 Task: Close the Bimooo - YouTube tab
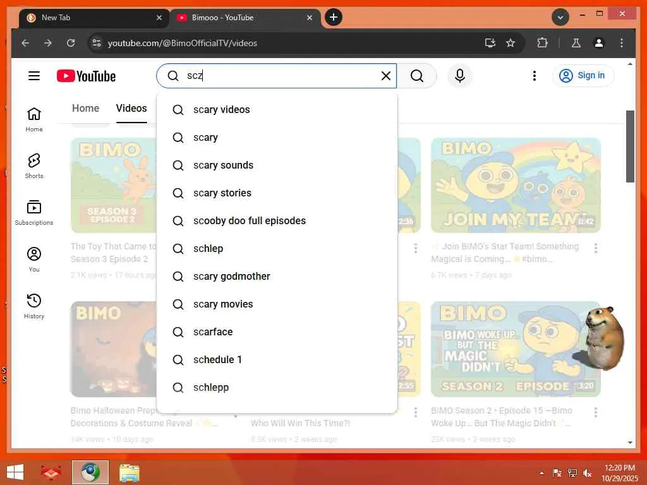(310, 18)
